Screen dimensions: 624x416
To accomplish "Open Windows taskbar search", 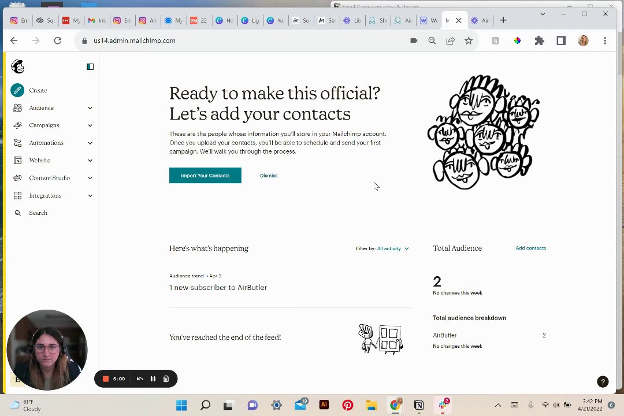I will 205,405.
